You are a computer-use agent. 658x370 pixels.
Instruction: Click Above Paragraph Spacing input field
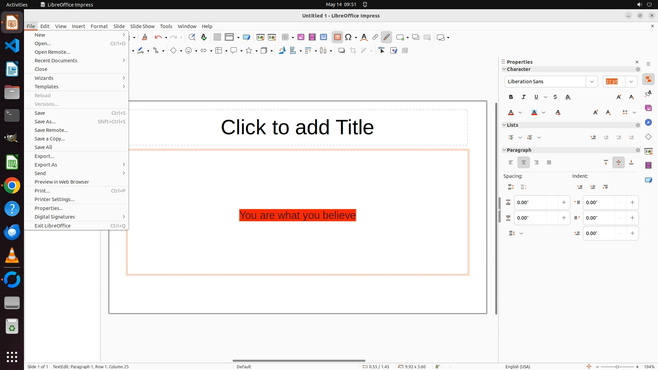530,202
